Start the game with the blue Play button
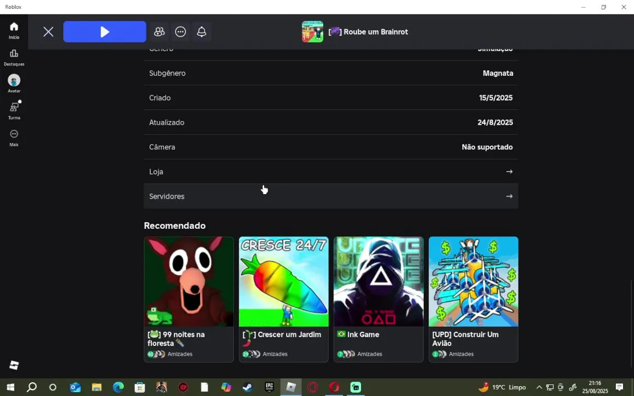The image size is (634, 396). click(x=105, y=32)
